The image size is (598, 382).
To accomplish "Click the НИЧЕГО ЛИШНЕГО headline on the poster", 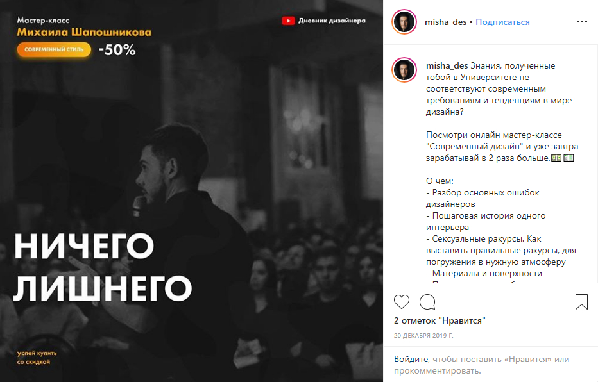I will pos(103,267).
